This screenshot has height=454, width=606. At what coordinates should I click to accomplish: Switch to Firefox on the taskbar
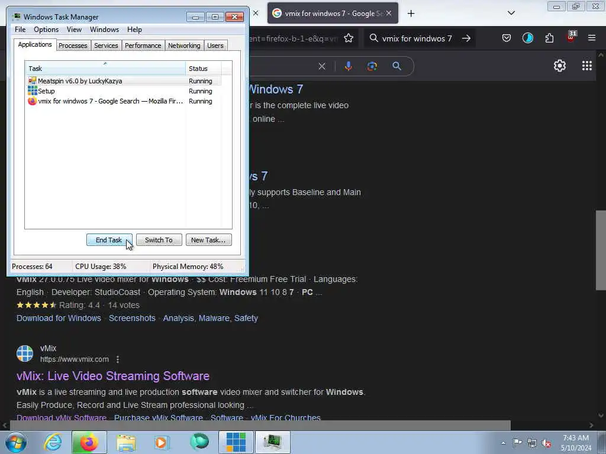89,442
